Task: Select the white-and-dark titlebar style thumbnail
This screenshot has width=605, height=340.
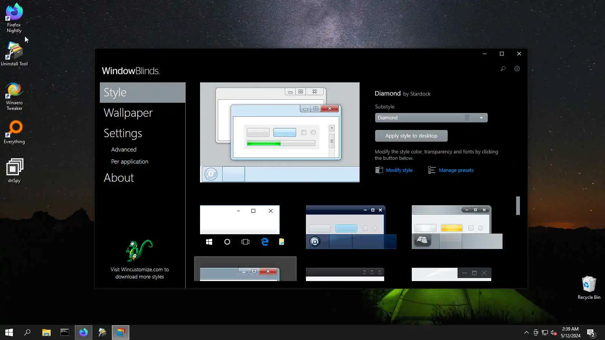Action: coord(451,275)
